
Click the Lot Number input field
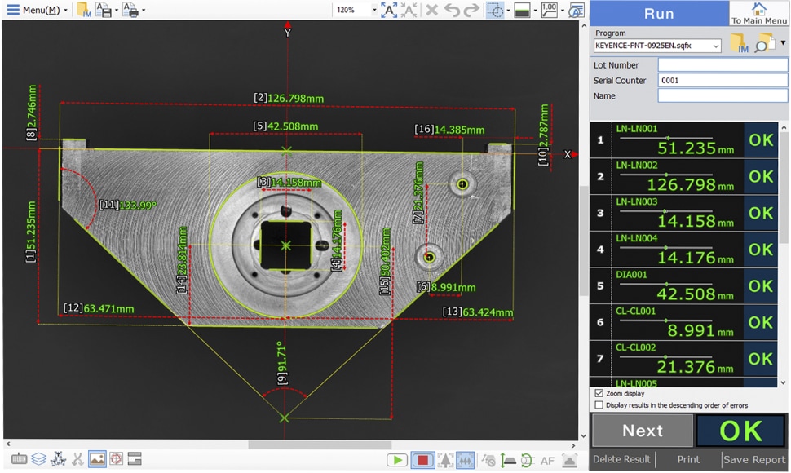click(x=723, y=65)
